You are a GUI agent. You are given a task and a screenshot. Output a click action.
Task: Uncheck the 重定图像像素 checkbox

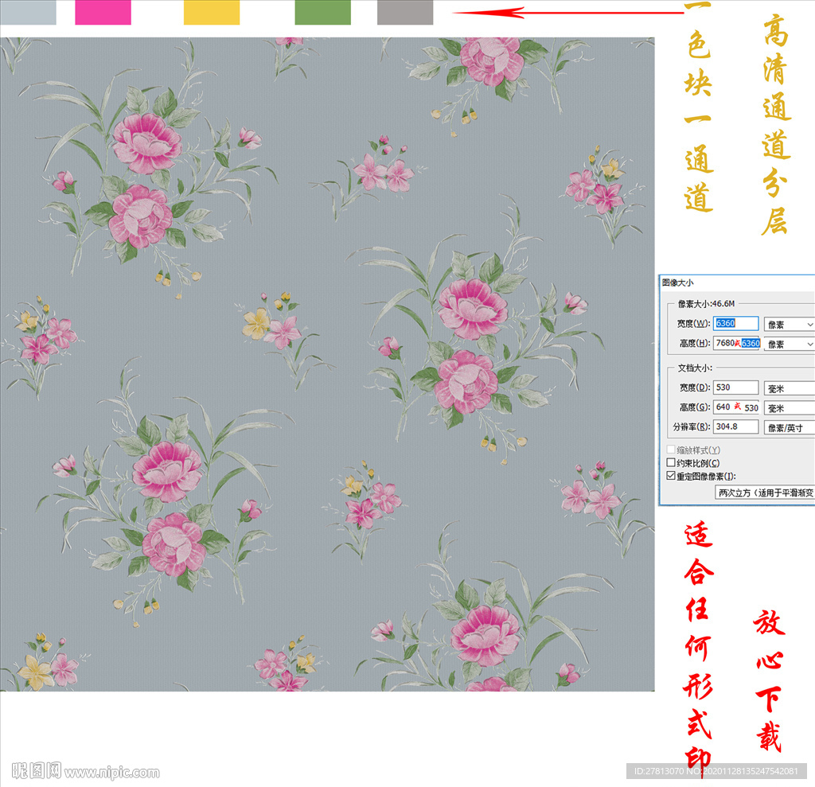click(x=671, y=476)
